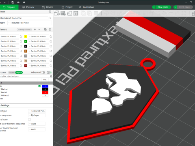
Task: Click the Add plate grid icon
Action: 63,13
